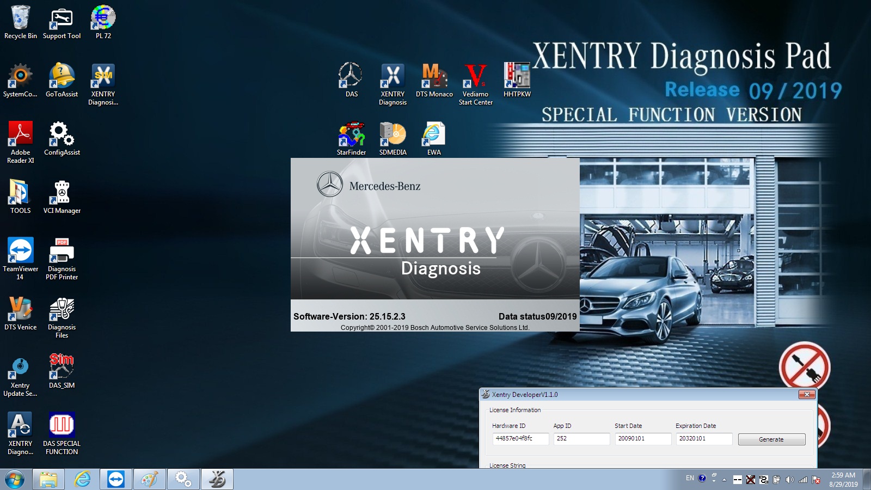Screen dimensions: 871x490
Task: Select the ConfigAssist gears taskbar button
Action: click(183, 480)
